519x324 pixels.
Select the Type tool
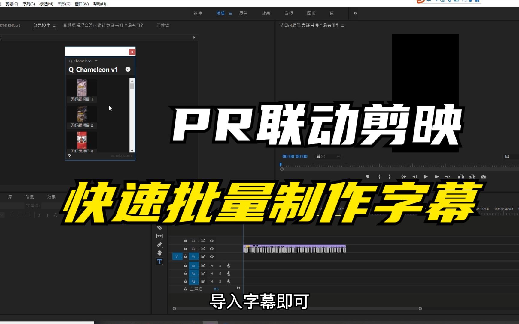coord(159,261)
